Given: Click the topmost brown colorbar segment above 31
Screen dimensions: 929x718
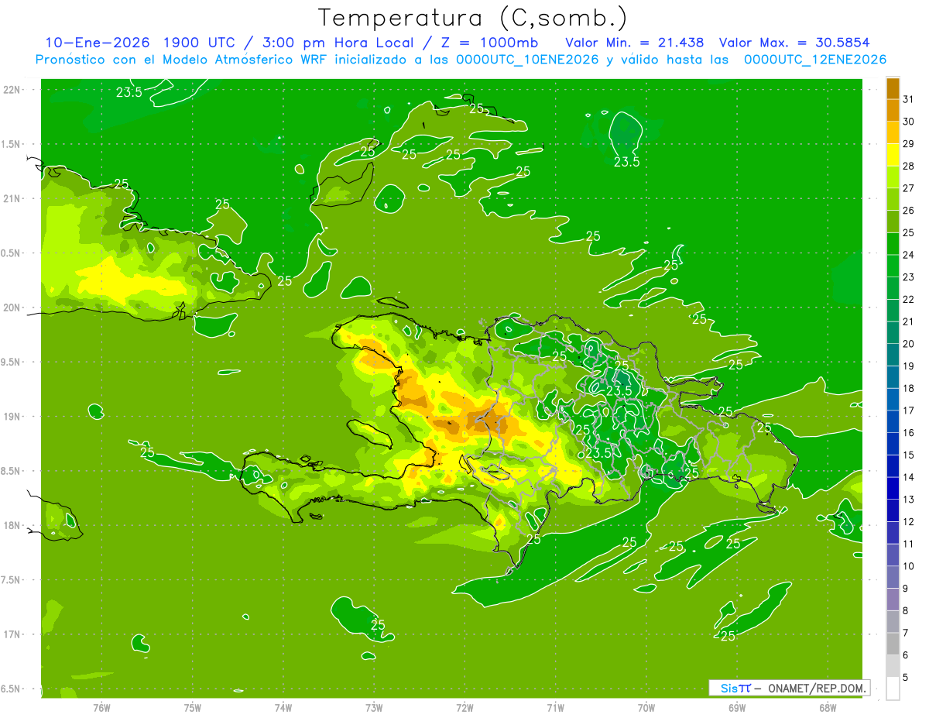Looking at the screenshot, I should 893,88.
